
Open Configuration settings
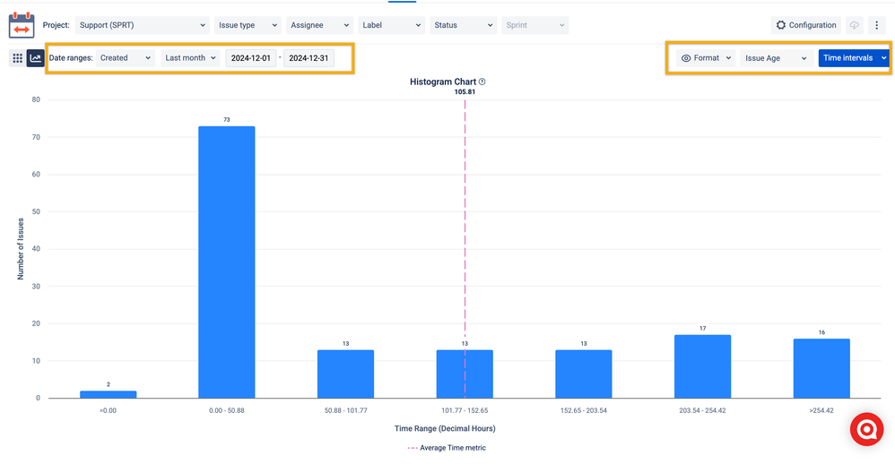[x=806, y=25]
